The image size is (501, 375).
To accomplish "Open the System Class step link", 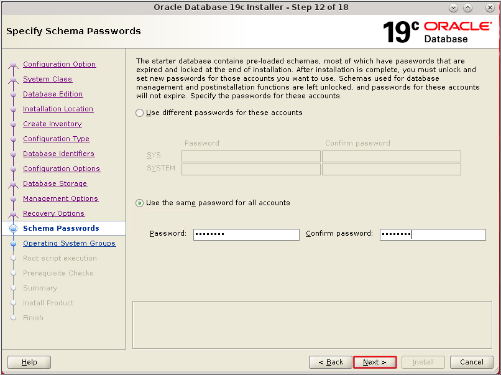I will pos(46,79).
